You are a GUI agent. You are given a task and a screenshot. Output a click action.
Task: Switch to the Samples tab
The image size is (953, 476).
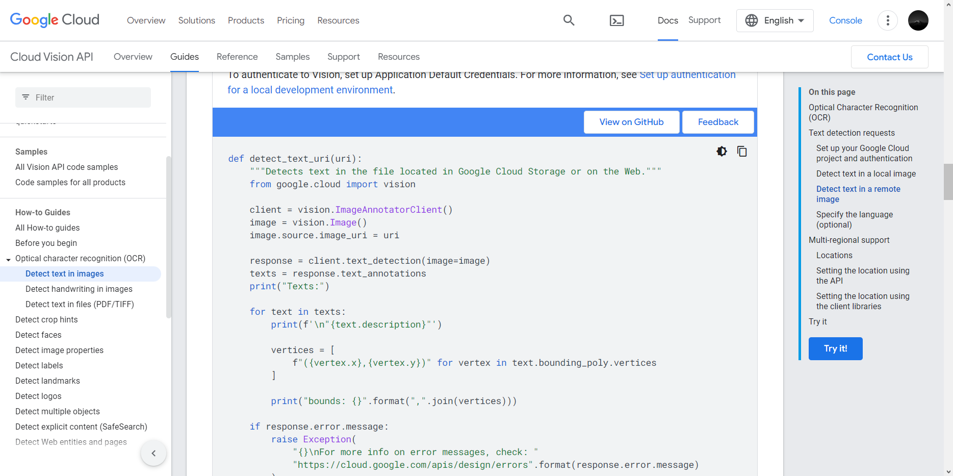[292, 57]
